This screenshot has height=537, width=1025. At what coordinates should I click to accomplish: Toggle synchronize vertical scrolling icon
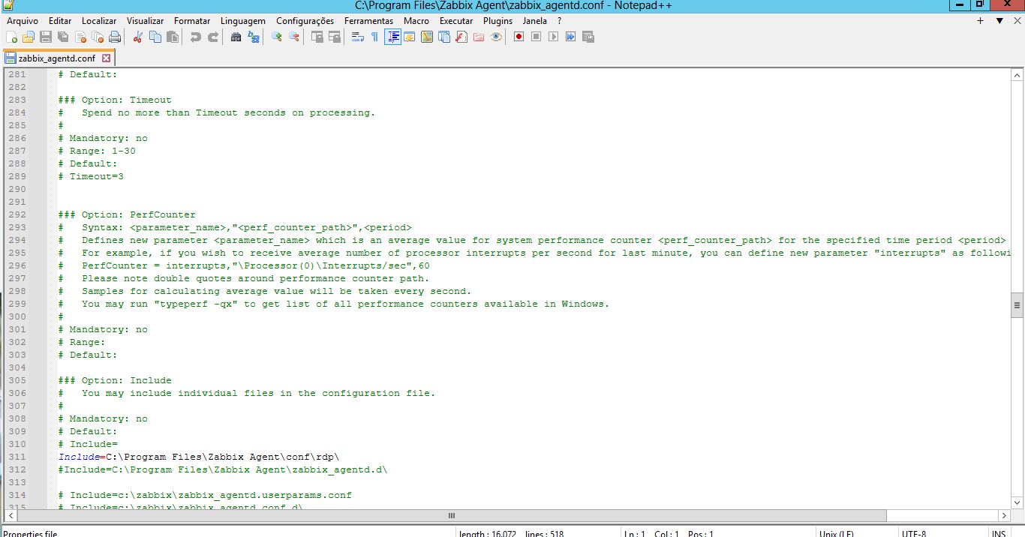point(317,37)
